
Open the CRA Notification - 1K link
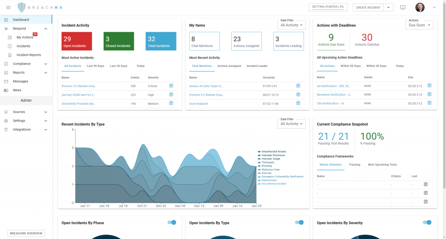click(331, 103)
